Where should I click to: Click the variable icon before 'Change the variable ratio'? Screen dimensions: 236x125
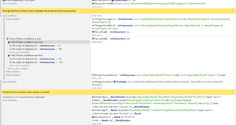click(x=93, y=4)
